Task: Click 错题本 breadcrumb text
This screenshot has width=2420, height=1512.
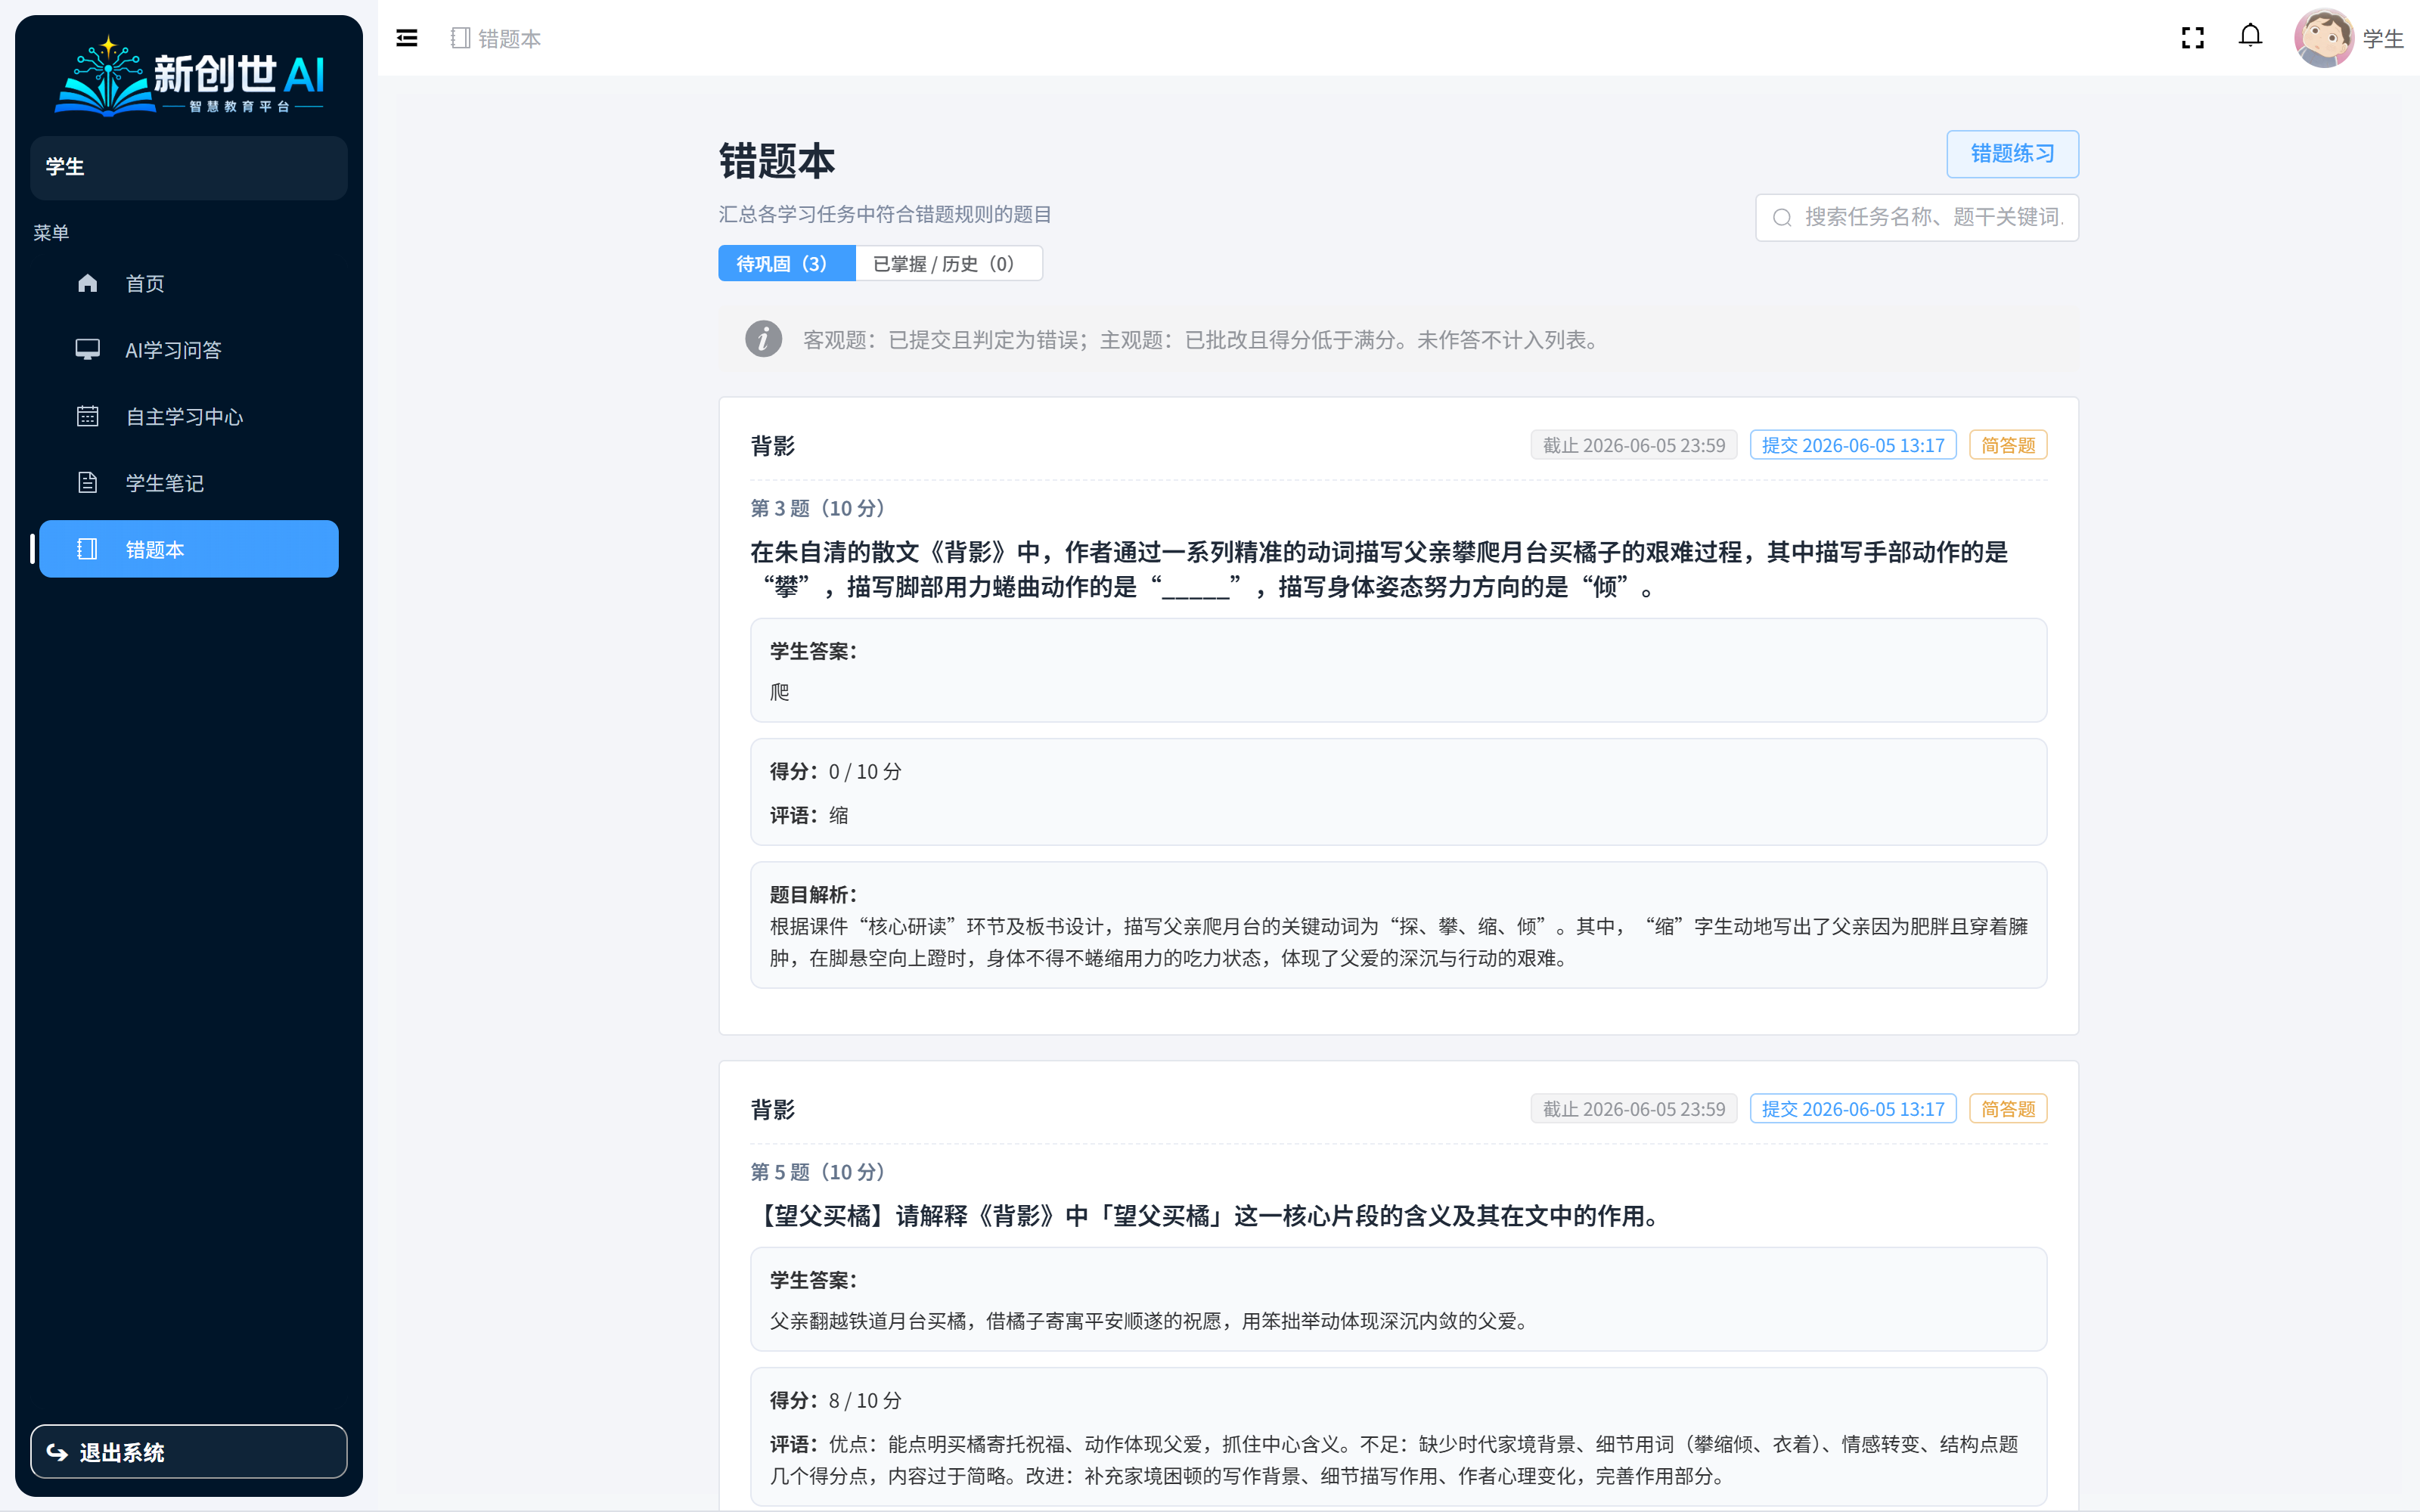Action: [510, 39]
